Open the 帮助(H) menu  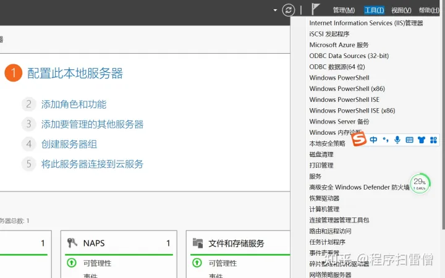click(x=429, y=11)
